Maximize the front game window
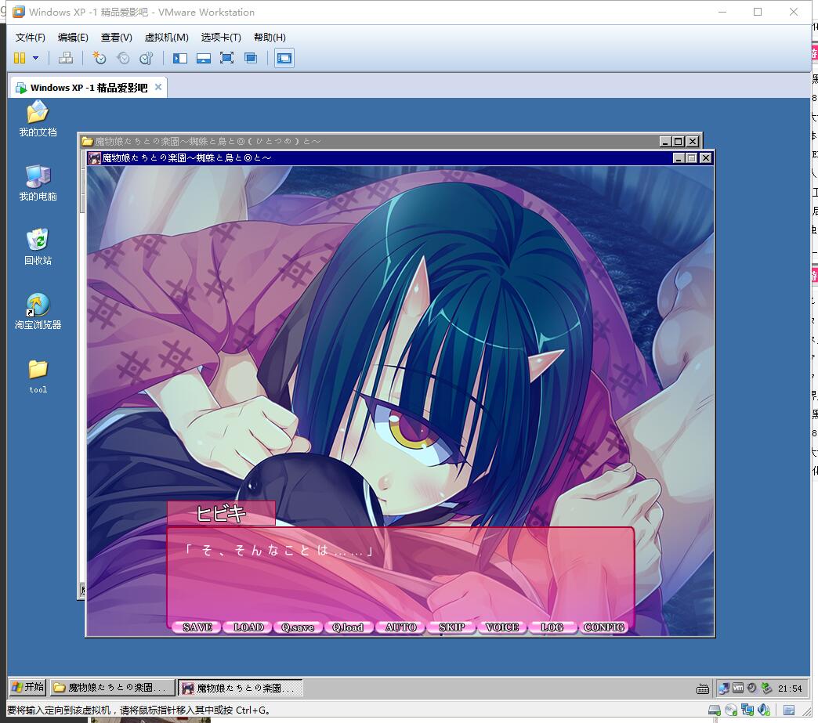This screenshot has height=723, width=818. (692, 158)
